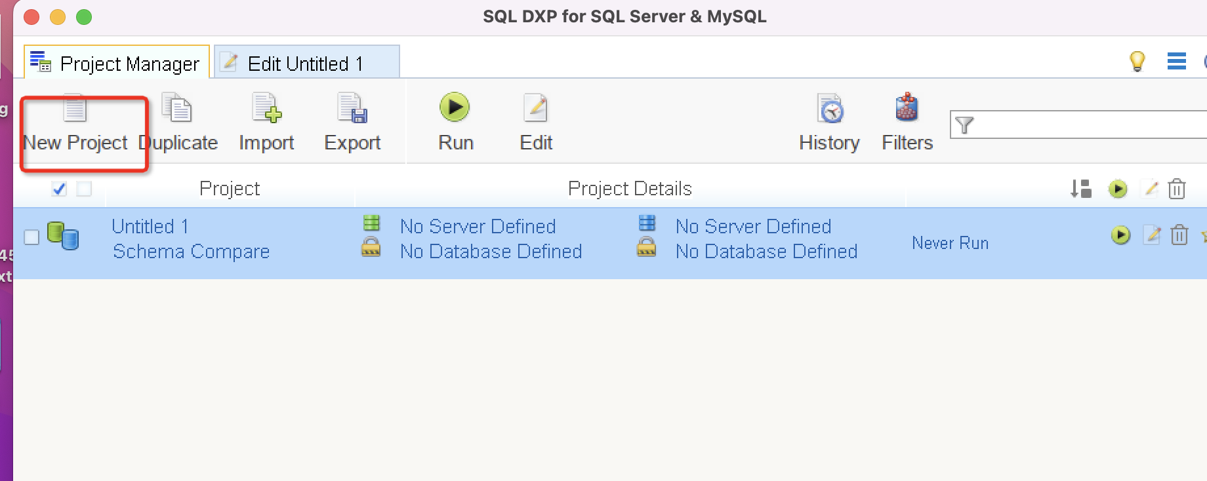Screen dimensions: 1207x481
Task: Click the Untitled 1 database compare icon
Action: coord(63,236)
